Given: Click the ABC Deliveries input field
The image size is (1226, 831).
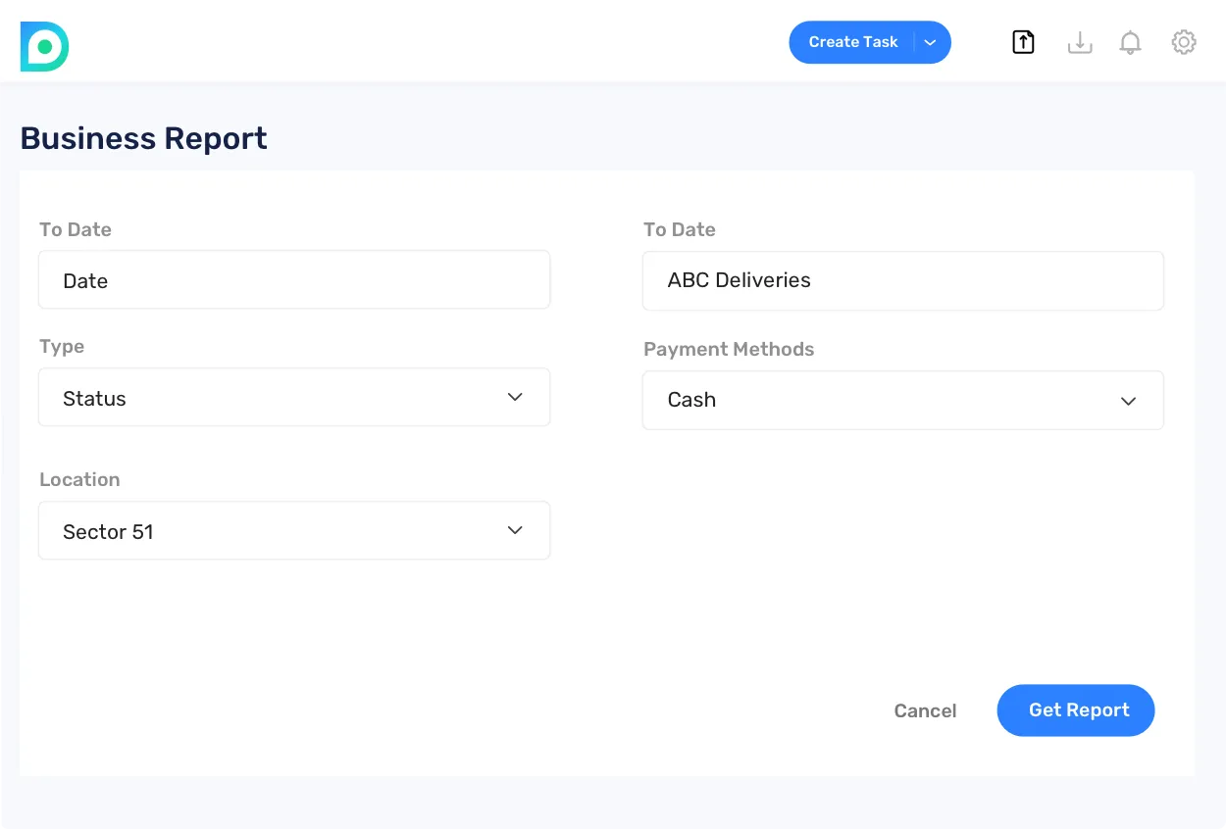Looking at the screenshot, I should (x=902, y=280).
